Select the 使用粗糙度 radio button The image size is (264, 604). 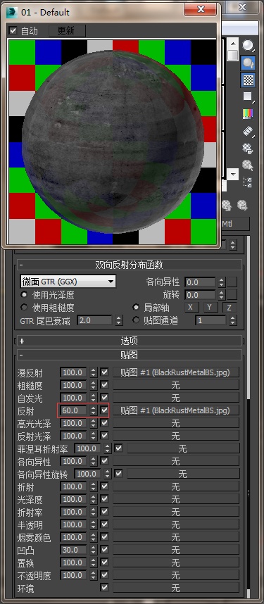click(25, 308)
